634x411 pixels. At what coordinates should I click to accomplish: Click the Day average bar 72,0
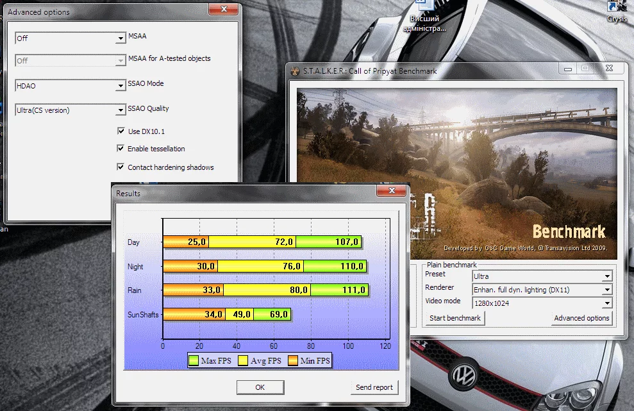click(253, 242)
